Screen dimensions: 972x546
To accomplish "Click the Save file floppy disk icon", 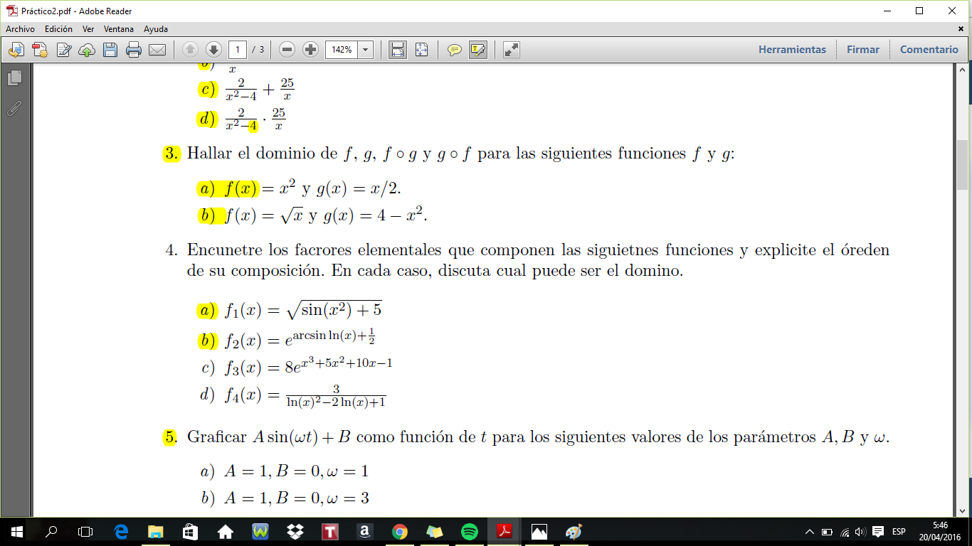I will 110,50.
